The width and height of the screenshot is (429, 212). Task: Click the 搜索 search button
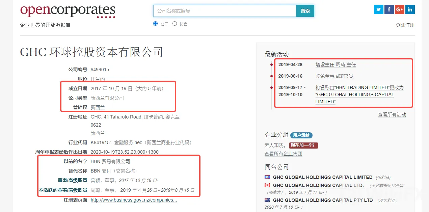[305, 11]
